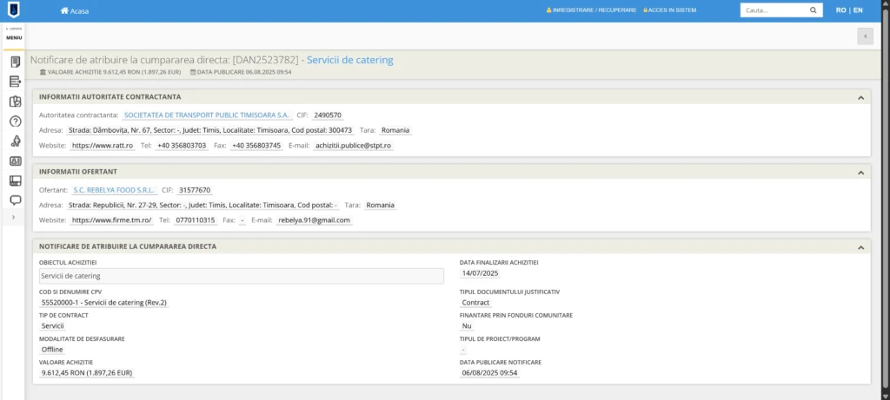Image resolution: width=890 pixels, height=400 pixels.
Task: Expand the left sidebar with chevron
Action: [x=13, y=217]
